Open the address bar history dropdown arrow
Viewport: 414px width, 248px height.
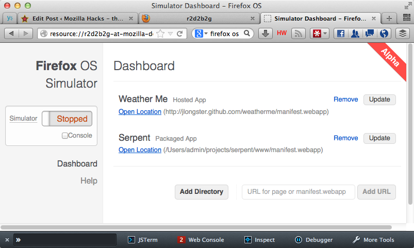tap(171, 34)
